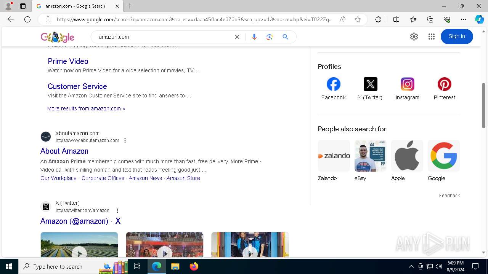
Task: Open the notification center icon
Action: click(x=475, y=266)
